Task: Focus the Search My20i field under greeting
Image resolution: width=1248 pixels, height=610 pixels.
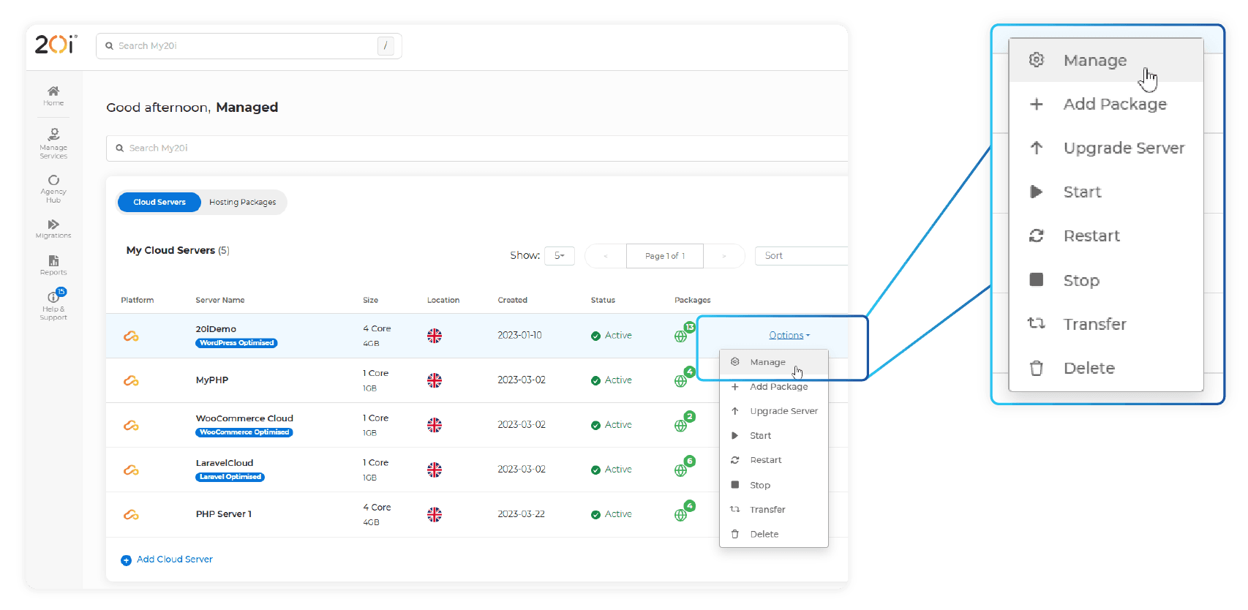Action: (x=477, y=148)
